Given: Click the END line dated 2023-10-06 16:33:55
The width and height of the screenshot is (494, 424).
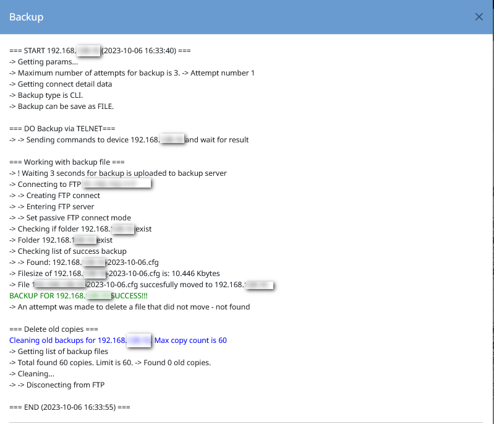Looking at the screenshot, I should coord(70,407).
